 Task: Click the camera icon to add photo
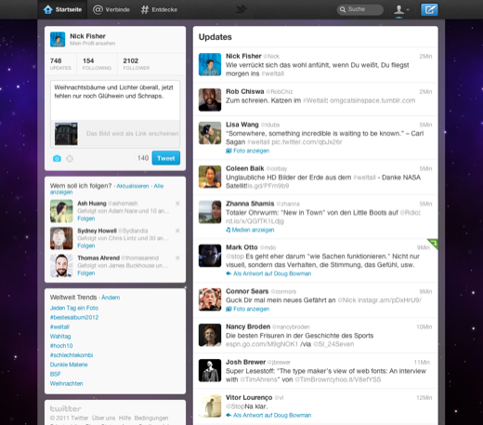[x=57, y=158]
